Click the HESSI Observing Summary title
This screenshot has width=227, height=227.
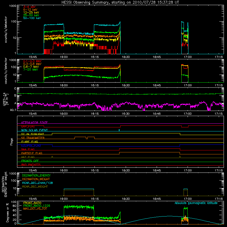coord(120,2)
